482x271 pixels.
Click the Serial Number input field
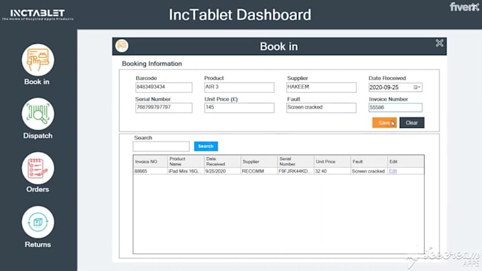pos(164,108)
